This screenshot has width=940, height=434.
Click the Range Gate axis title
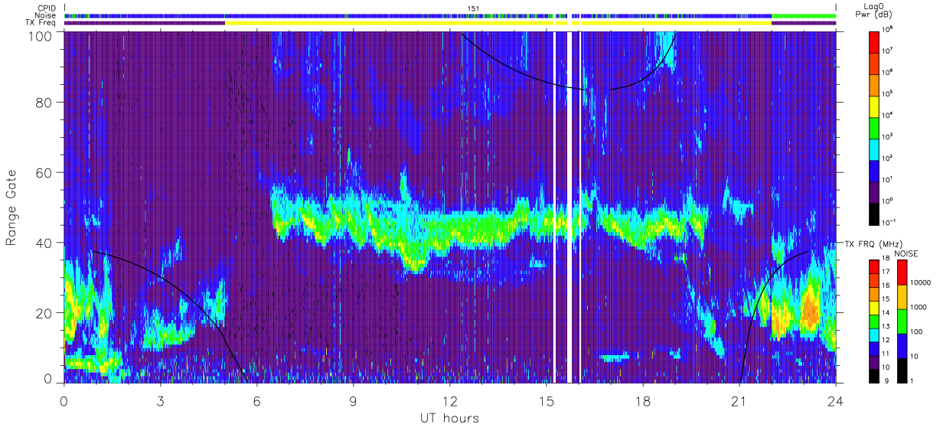tap(11, 207)
